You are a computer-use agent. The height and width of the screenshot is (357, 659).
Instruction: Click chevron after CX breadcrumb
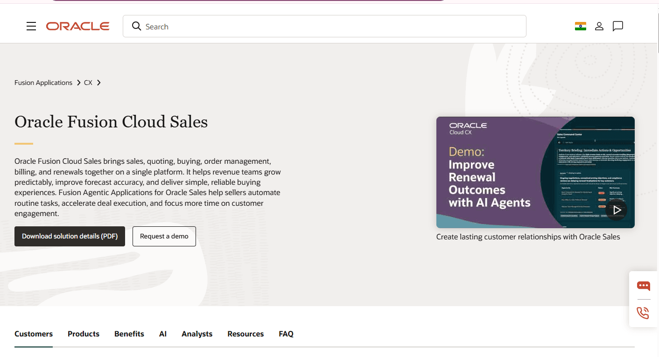tap(98, 83)
